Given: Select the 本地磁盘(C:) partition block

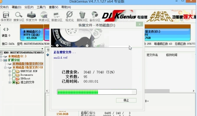Looking at the screenshot, I should pyautogui.click(x=32, y=33).
